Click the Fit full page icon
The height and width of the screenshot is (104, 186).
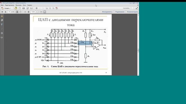click(45, 12)
